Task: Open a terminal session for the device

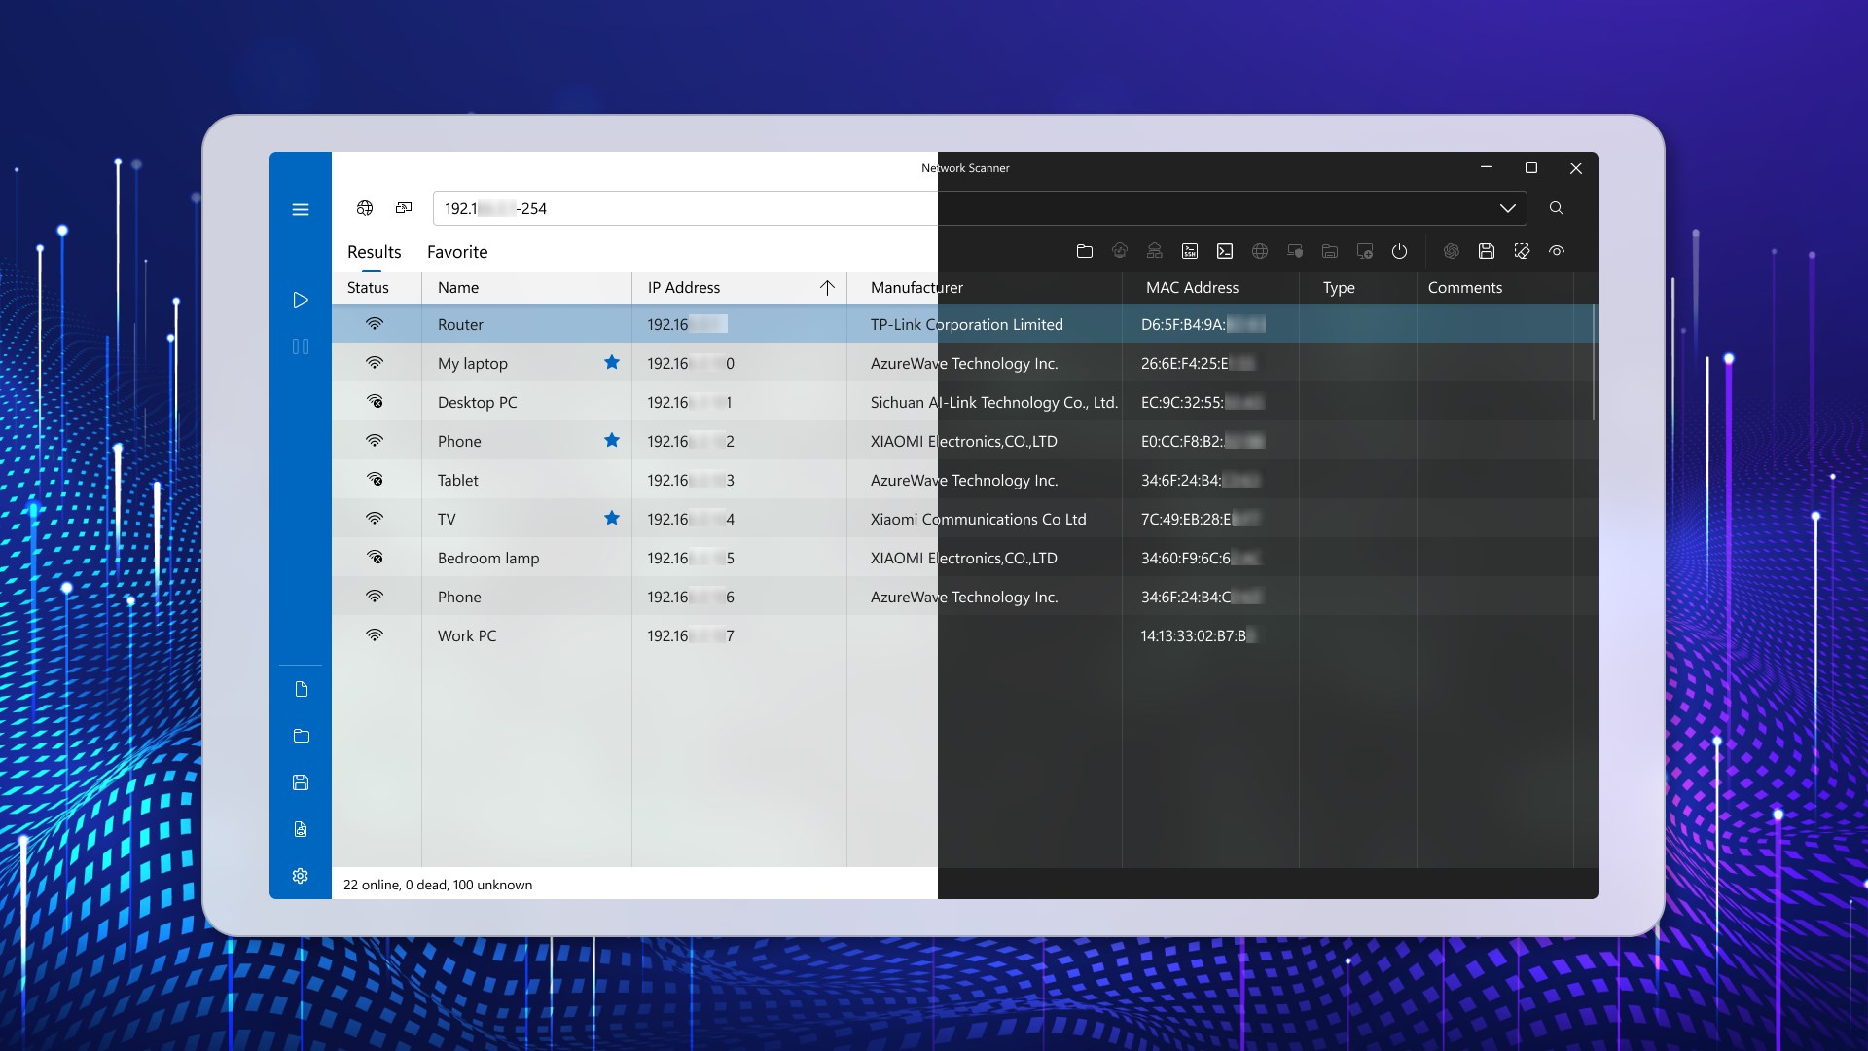Action: click(x=1224, y=251)
